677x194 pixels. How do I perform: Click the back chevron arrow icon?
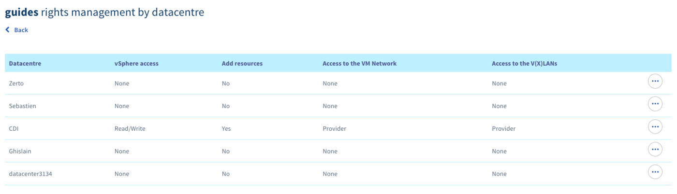tap(7, 30)
